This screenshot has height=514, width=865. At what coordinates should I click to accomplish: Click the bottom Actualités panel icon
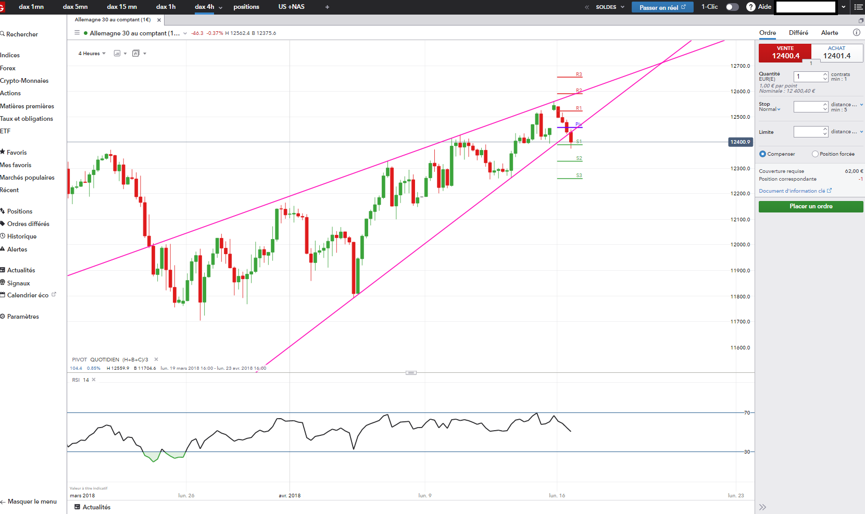tap(77, 507)
